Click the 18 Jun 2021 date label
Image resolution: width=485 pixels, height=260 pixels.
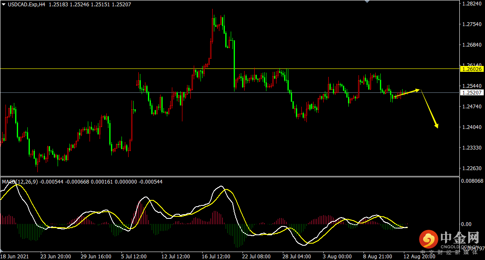pyautogui.click(x=15, y=257)
